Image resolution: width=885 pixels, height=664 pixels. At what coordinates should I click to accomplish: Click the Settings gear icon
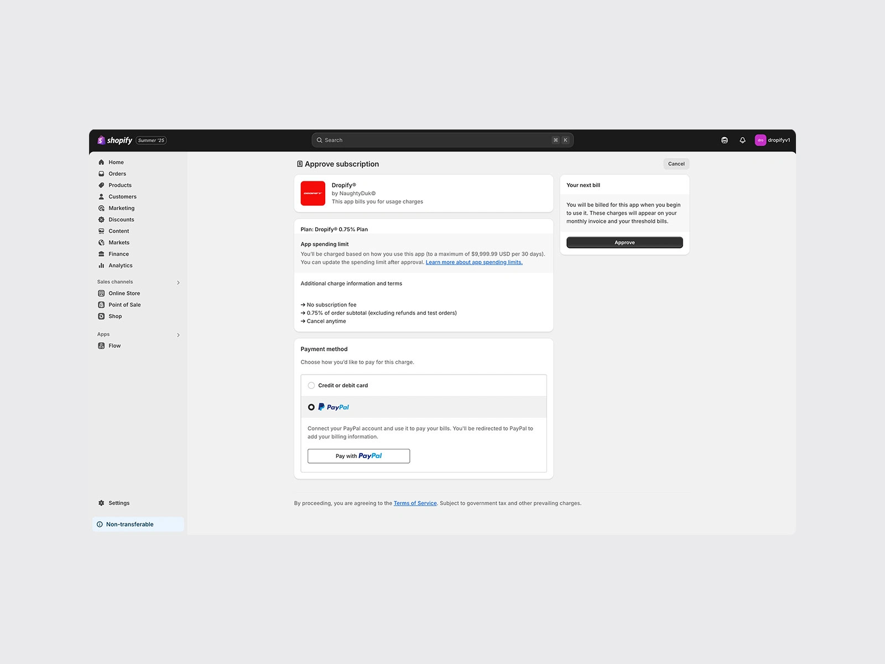(101, 503)
